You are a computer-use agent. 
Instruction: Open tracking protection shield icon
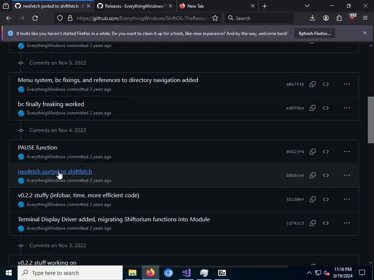(60, 18)
